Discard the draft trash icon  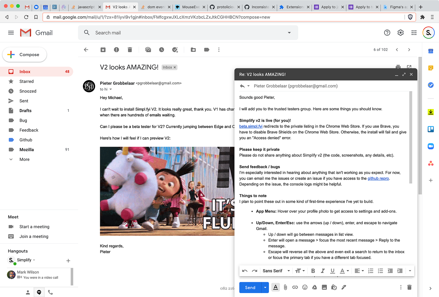click(409, 287)
